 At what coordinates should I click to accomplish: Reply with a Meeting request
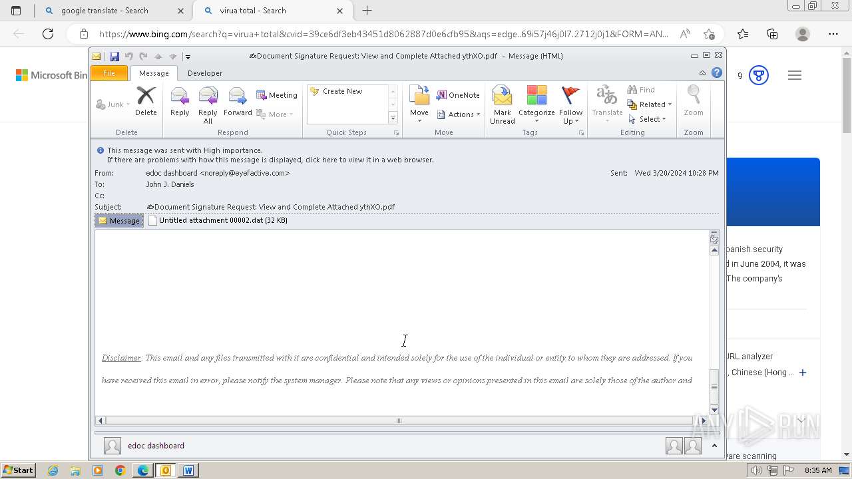click(277, 95)
